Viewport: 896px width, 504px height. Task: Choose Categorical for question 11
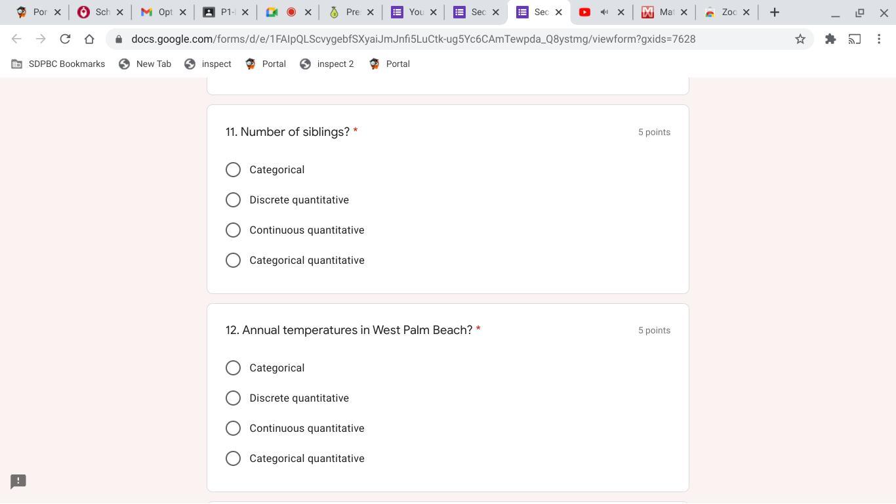coord(233,170)
